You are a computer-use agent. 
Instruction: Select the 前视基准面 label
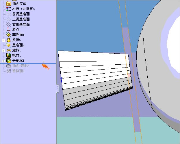tap(21, 14)
